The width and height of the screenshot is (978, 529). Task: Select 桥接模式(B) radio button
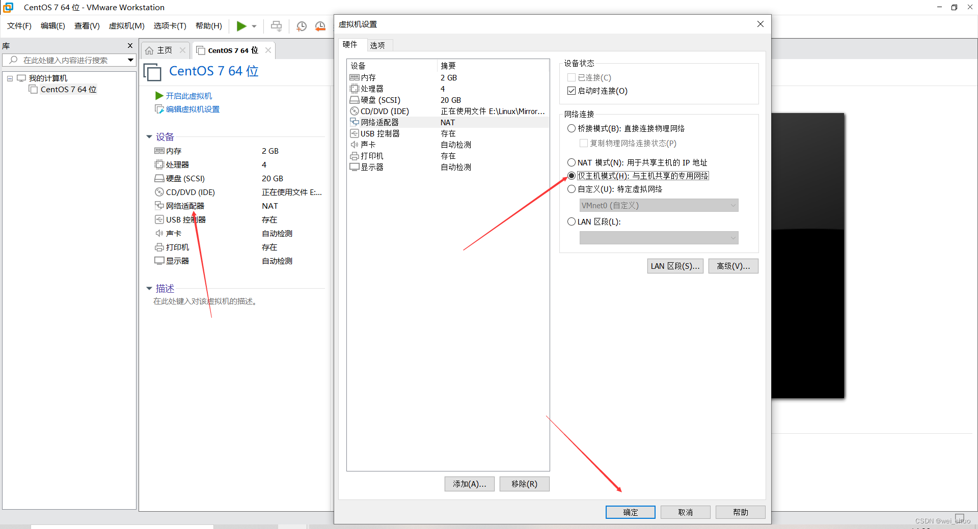pos(572,128)
